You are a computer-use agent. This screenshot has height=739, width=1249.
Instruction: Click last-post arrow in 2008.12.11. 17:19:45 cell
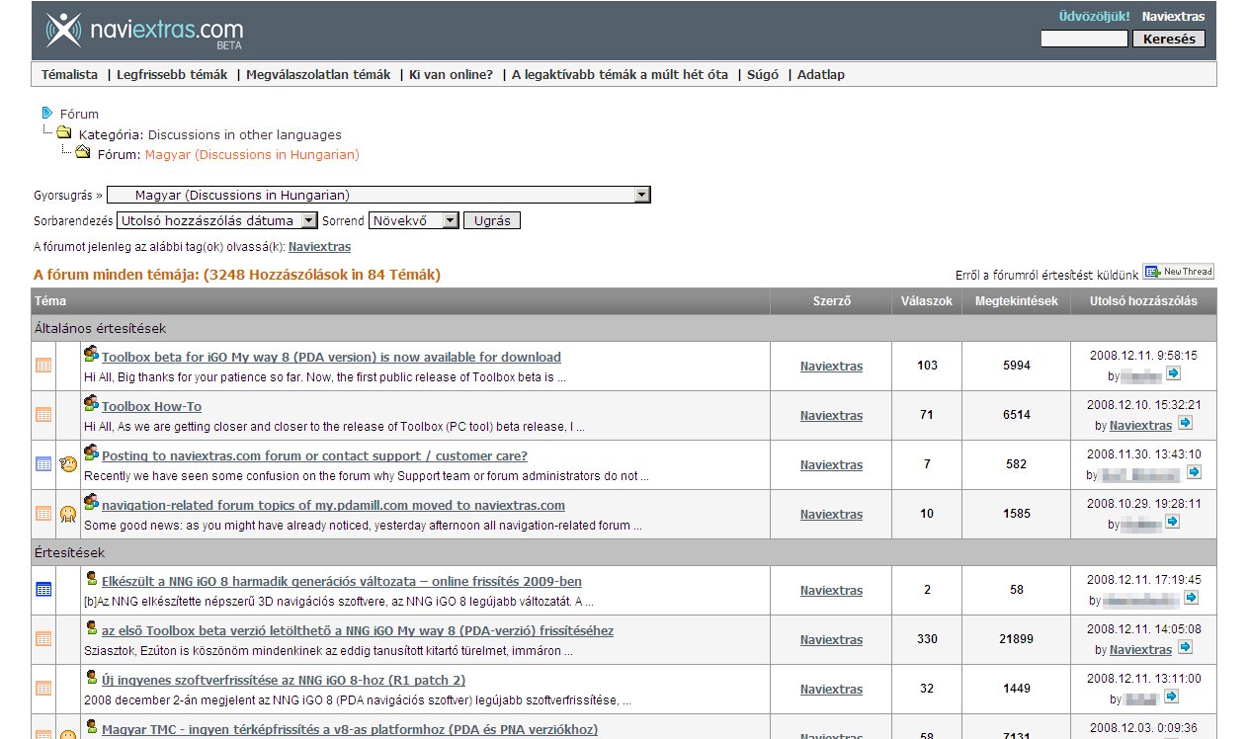point(1191,598)
